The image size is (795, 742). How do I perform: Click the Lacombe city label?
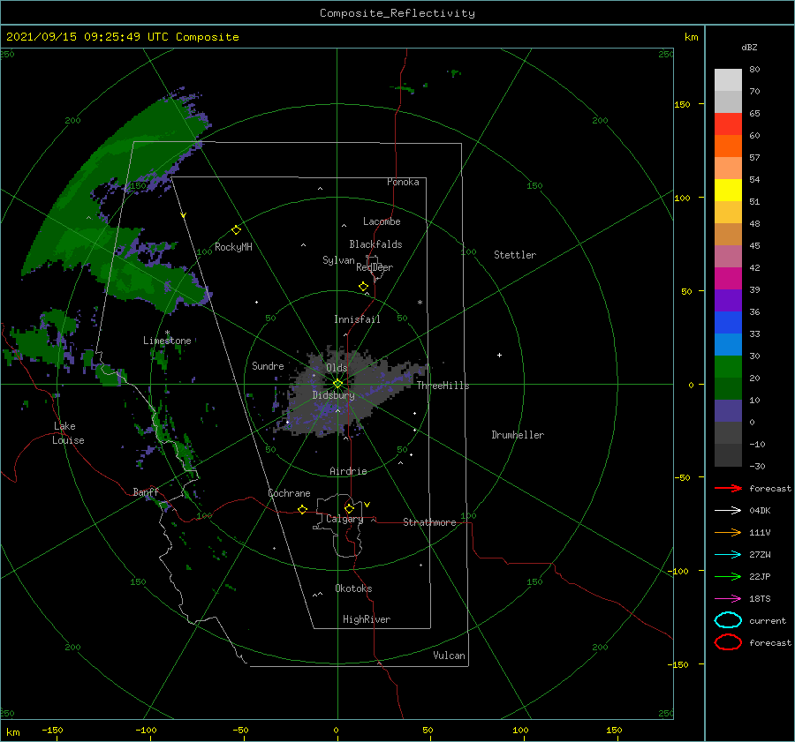[382, 221]
